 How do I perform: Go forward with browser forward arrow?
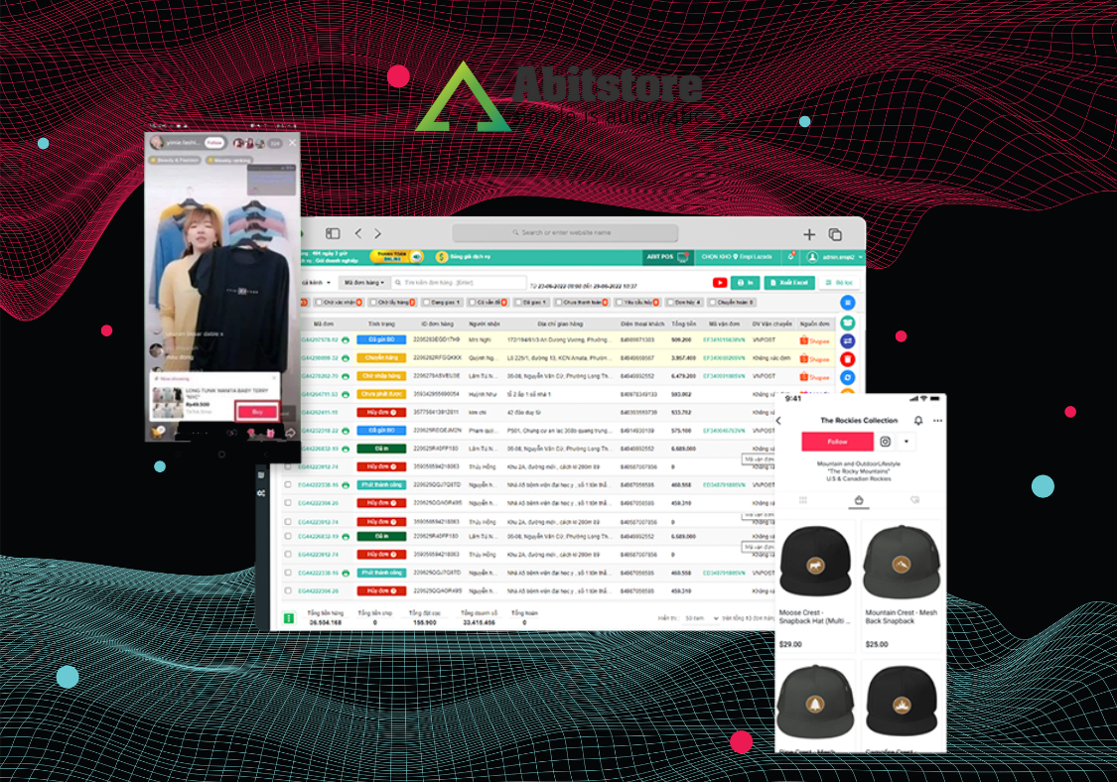[377, 233]
